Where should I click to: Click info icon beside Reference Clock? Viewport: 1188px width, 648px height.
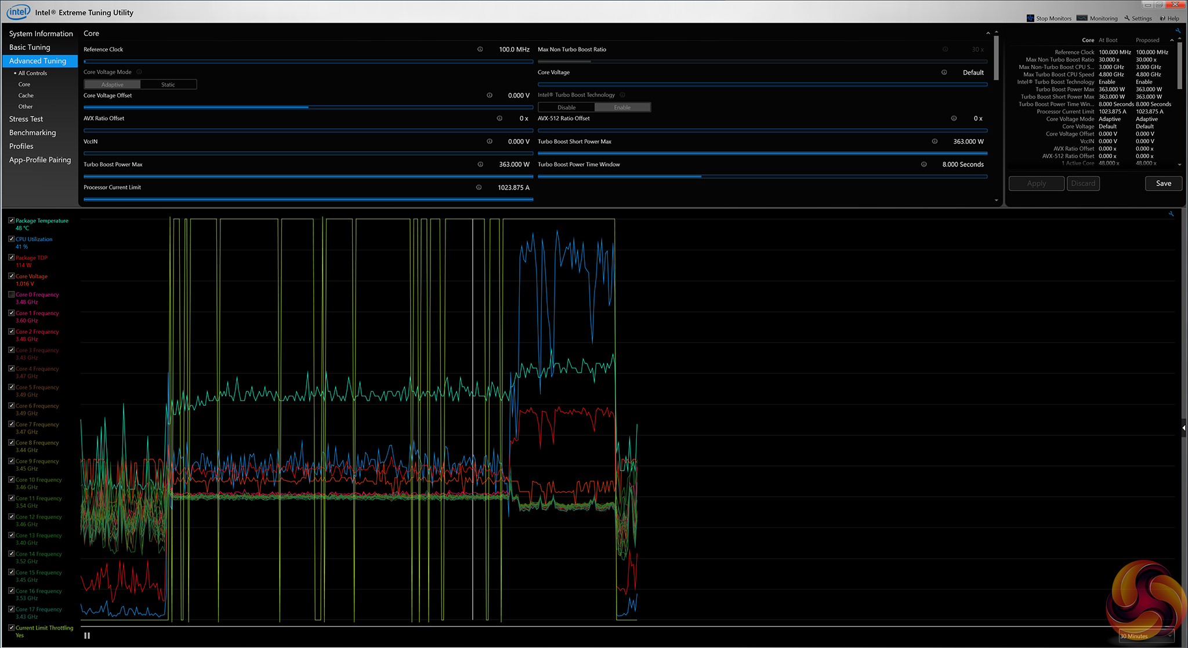pyautogui.click(x=480, y=49)
